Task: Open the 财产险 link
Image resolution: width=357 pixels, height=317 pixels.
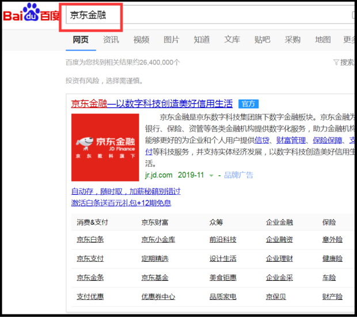Action: 332,297
